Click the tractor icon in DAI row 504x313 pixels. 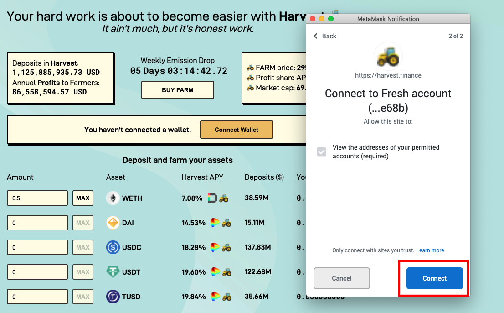226,223
